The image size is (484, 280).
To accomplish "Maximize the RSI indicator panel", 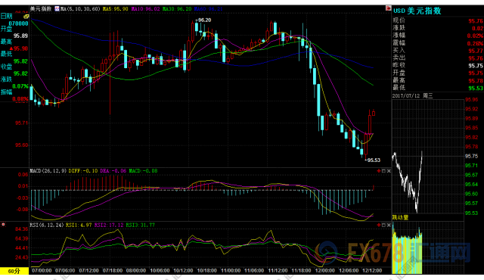I will [383, 225].
